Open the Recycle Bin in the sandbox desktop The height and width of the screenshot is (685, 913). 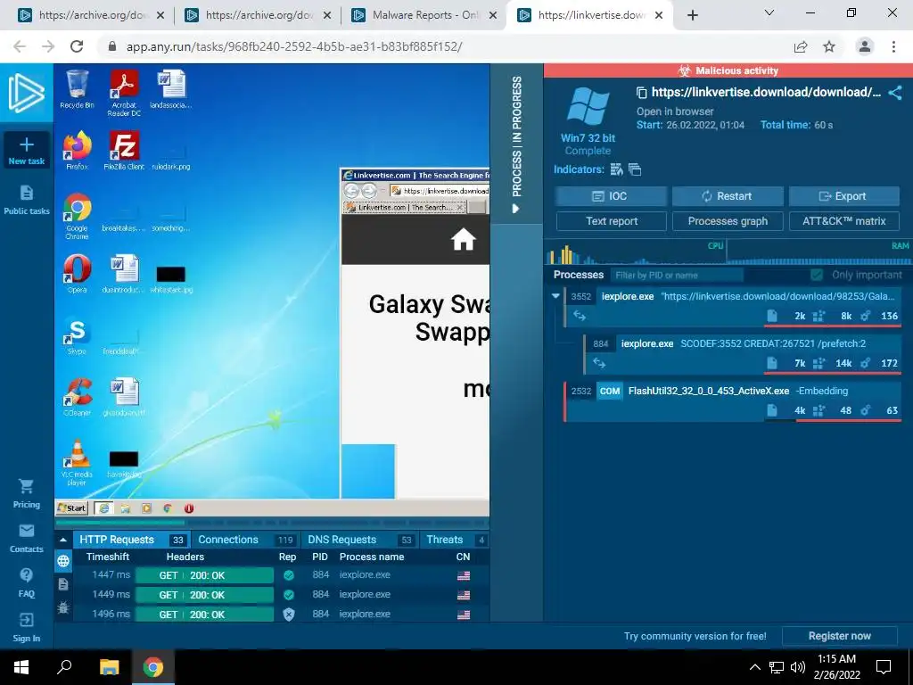tap(77, 89)
